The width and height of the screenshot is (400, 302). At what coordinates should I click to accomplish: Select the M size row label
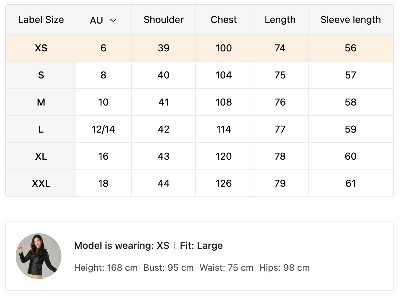pyautogui.click(x=41, y=102)
